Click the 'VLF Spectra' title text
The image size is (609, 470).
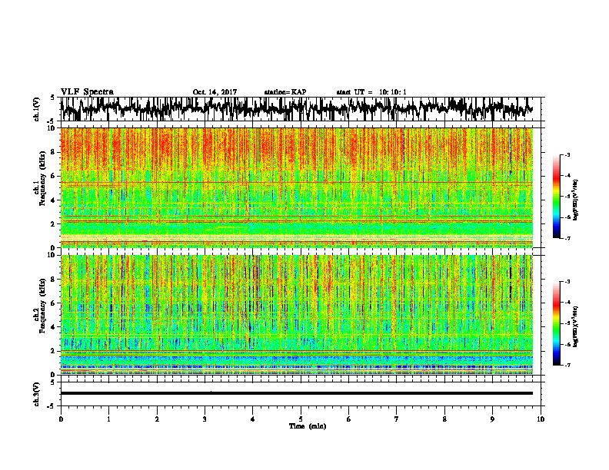point(87,91)
